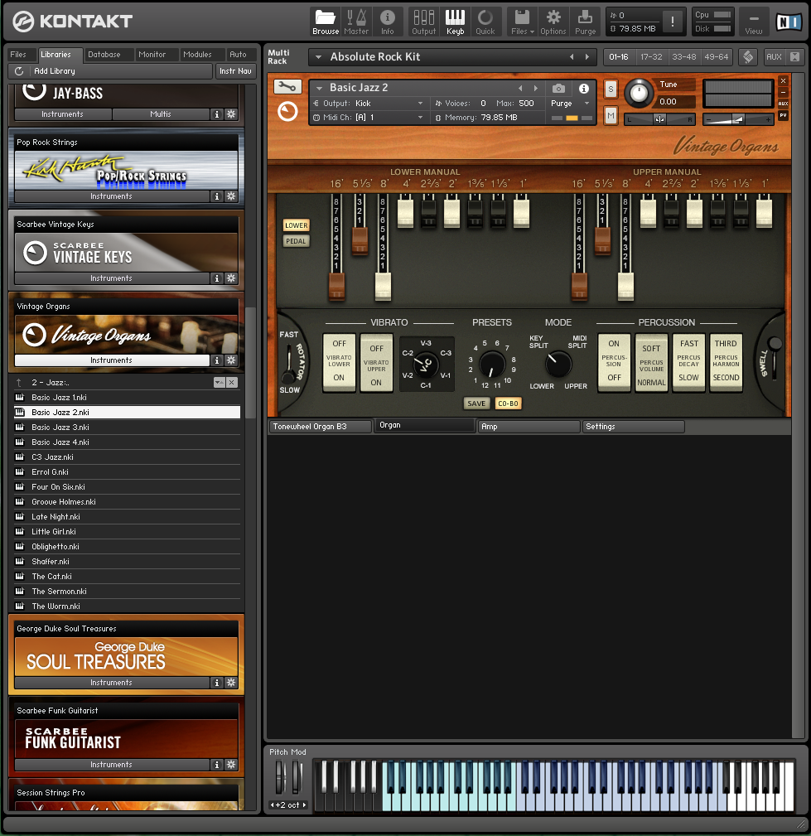
Task: Toggle the Browse panel icon
Action: tap(326, 22)
